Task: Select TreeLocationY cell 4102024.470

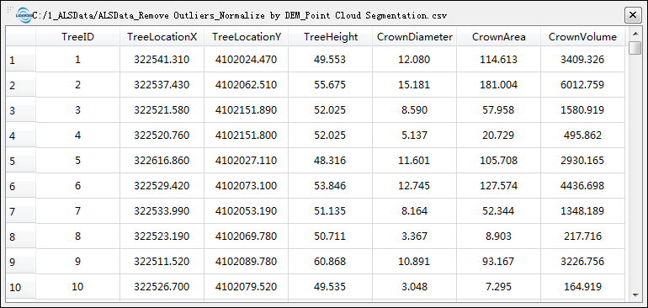Action: (247, 60)
